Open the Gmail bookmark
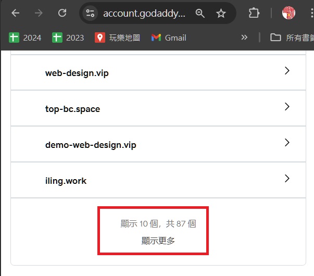Image resolution: width=314 pixels, height=276 pixels. (x=168, y=37)
